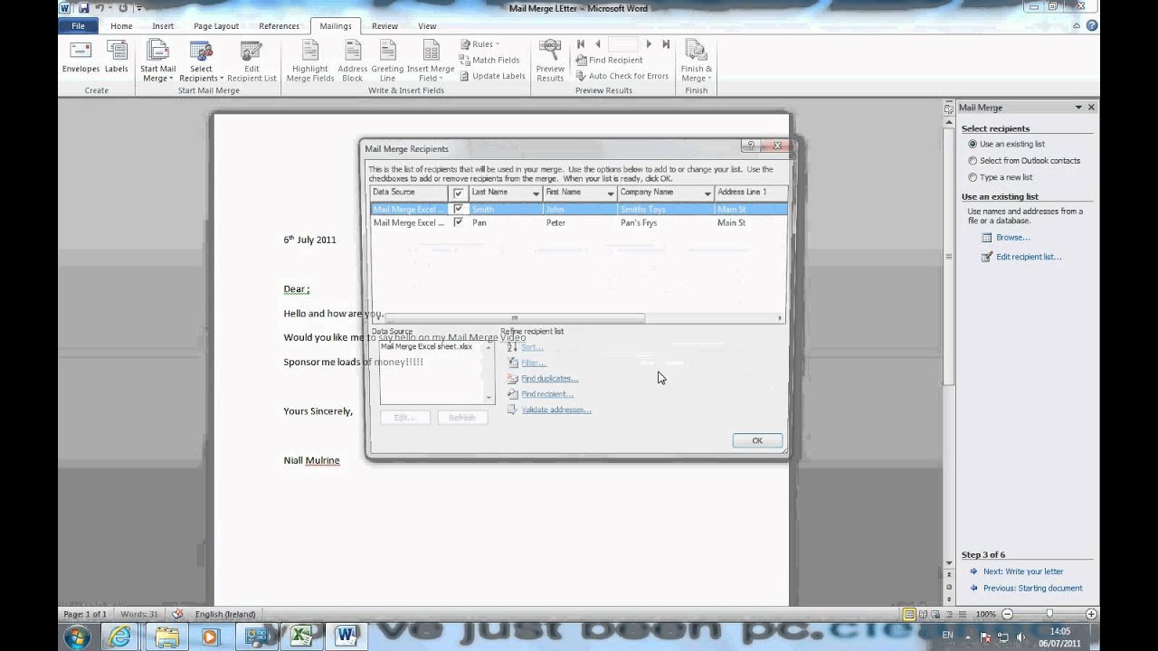Insert an Address Block
This screenshot has height=651, width=1158.
point(352,61)
